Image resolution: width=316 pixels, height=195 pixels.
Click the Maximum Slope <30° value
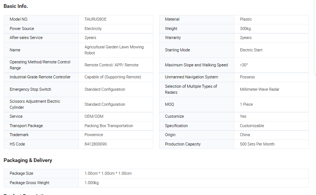244,65
